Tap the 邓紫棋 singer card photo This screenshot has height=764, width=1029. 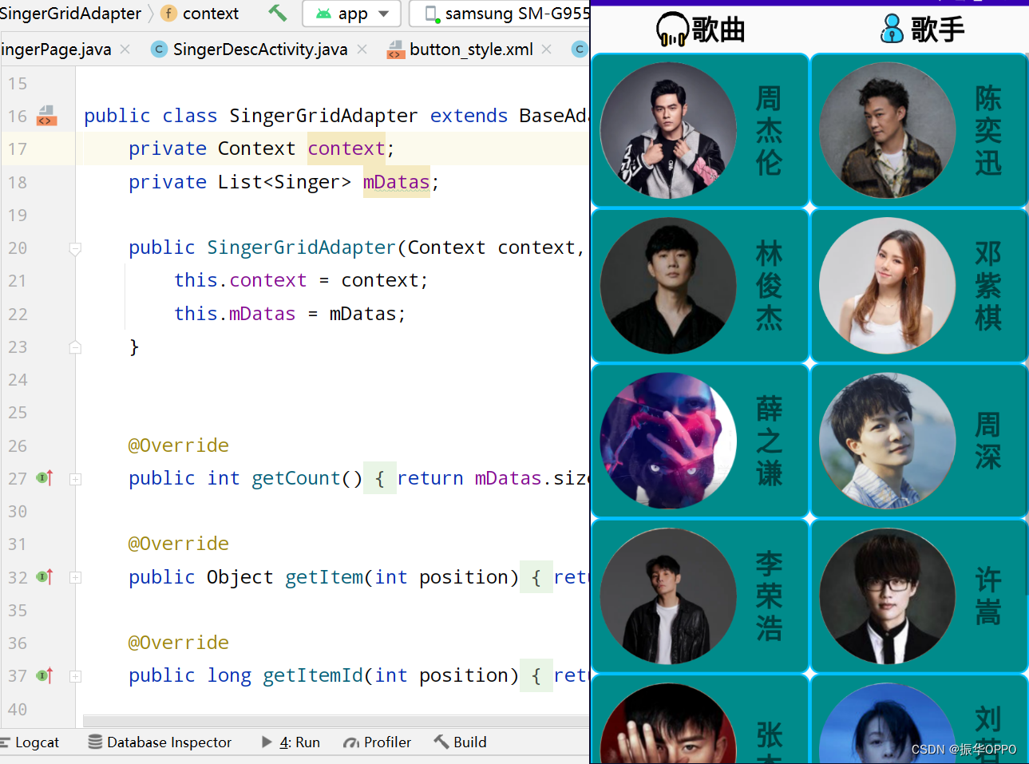coord(888,285)
